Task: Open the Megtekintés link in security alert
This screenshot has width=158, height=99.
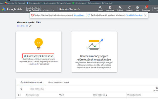Action: [x=79, y=15]
